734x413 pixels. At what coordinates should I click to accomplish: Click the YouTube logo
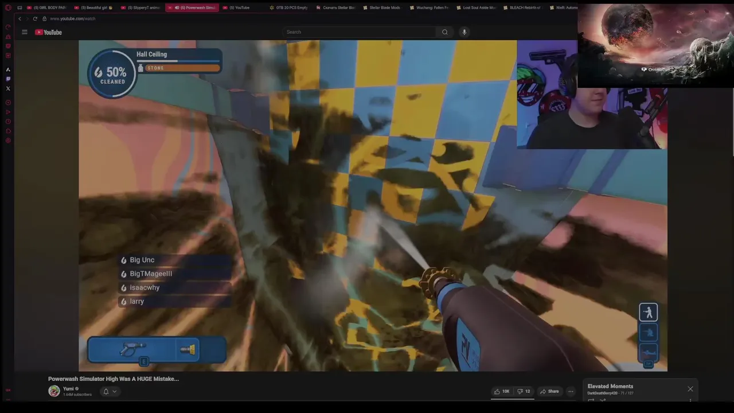coord(48,32)
